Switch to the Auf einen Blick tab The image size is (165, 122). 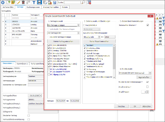(x=8, y=7)
